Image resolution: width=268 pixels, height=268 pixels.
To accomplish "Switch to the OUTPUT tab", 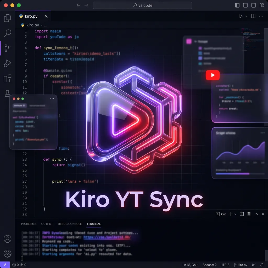I will click(x=47, y=224).
